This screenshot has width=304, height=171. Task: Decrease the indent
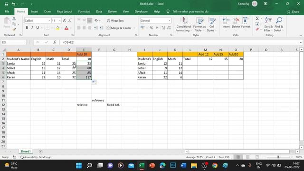[x=95, y=28]
